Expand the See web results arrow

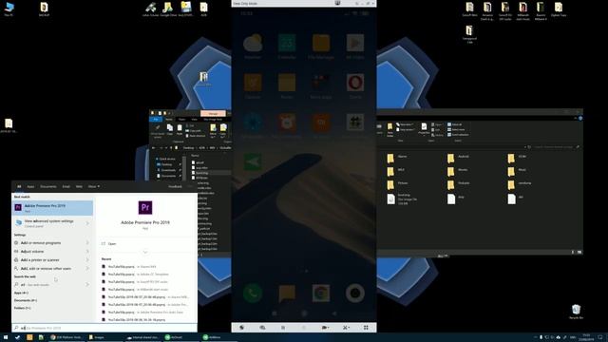[87, 285]
